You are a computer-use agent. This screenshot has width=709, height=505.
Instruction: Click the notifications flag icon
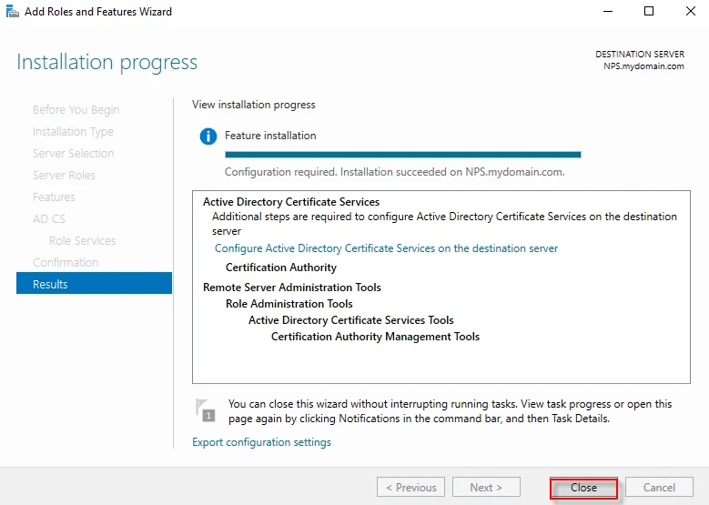(206, 409)
